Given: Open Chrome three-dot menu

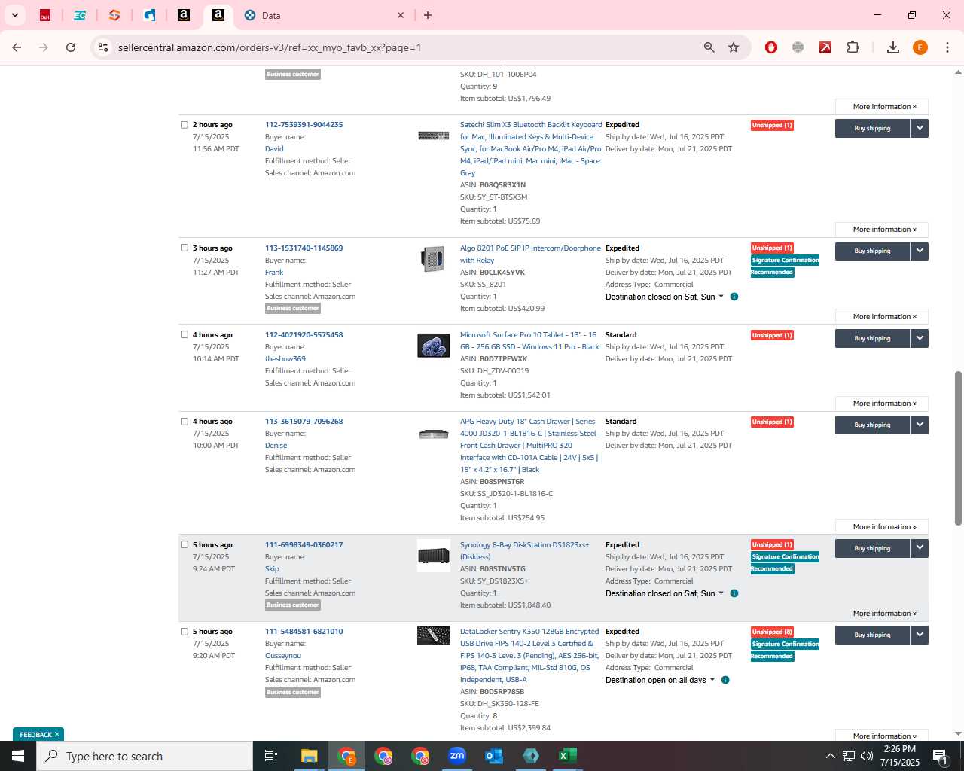Looking at the screenshot, I should click(x=947, y=47).
